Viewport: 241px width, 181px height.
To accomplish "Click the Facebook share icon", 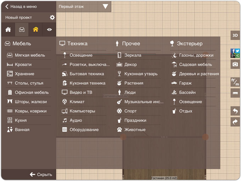I will pos(233,51).
